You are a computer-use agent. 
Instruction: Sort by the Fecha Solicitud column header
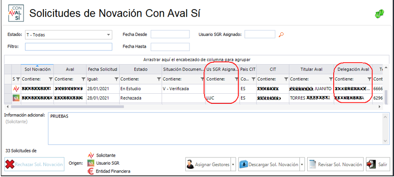click(x=103, y=69)
